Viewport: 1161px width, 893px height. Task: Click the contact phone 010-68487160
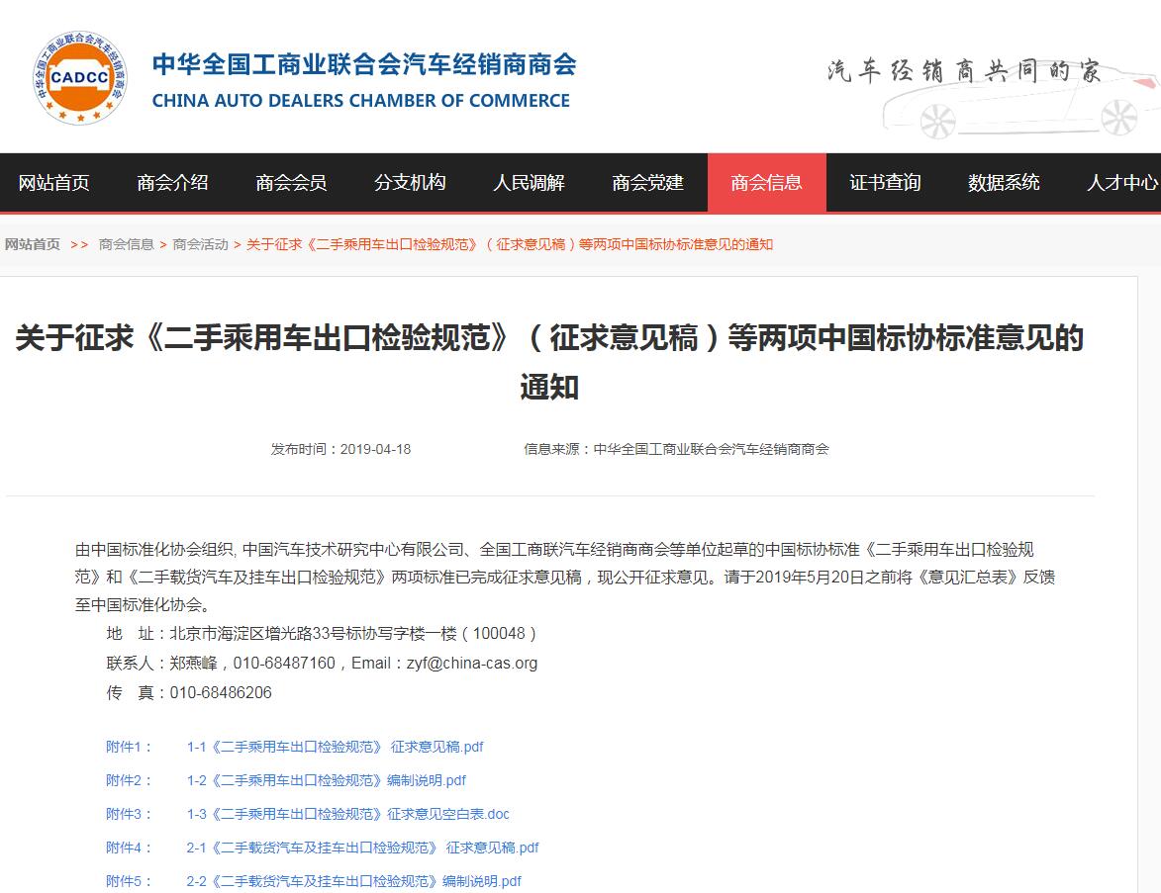pos(284,663)
